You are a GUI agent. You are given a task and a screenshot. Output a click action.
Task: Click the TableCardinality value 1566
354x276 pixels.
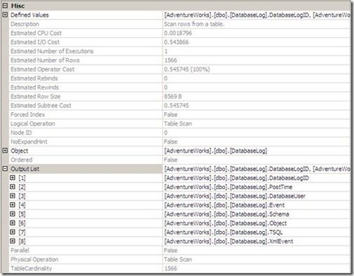(170, 268)
